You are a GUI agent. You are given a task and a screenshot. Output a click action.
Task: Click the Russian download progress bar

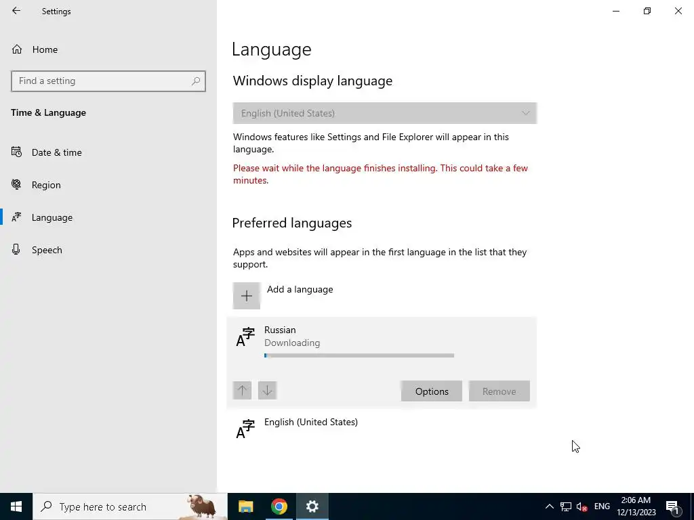tap(359, 355)
